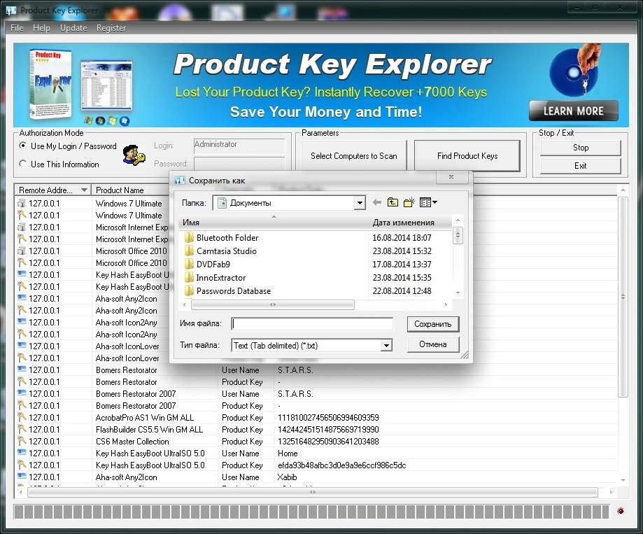This screenshot has height=534, width=643.
Task: Open the view menu icon in save dialog
Action: (x=428, y=202)
